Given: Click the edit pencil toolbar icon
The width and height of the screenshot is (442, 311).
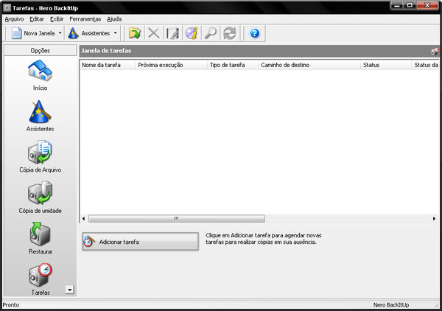Looking at the screenshot, I should point(173,33).
